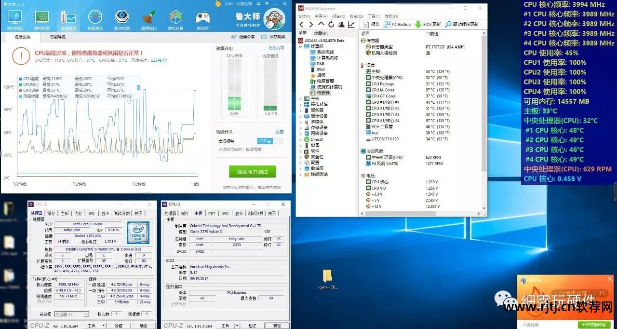Select 传感器 item in AIDA64 tree
The width and height of the screenshot is (617, 329).
click(323, 93)
